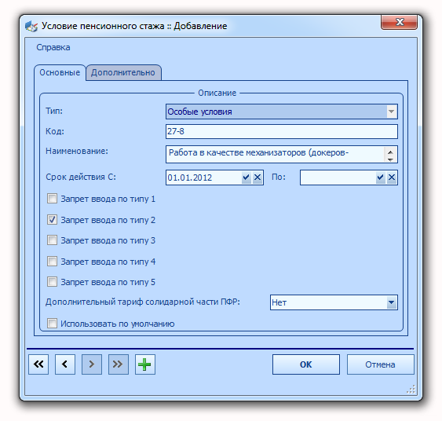The image size is (442, 421).
Task: Click the next record arrow button
Action: pyautogui.click(x=92, y=364)
